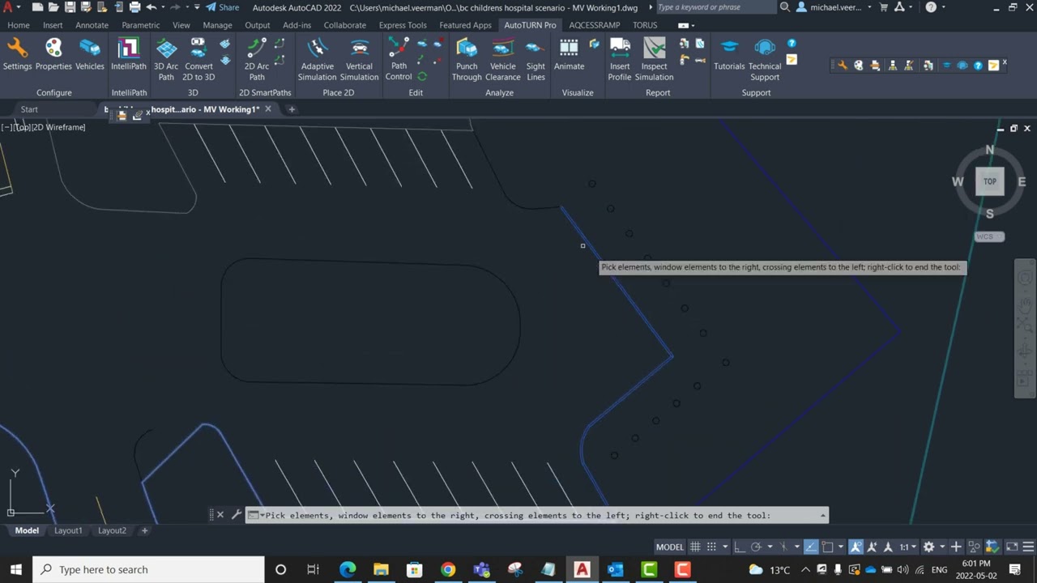
Task: Toggle annotation objects visibility
Action: [856, 547]
